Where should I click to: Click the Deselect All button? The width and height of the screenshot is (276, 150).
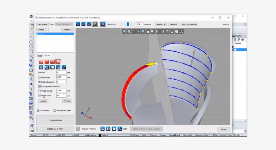[x=160, y=24]
